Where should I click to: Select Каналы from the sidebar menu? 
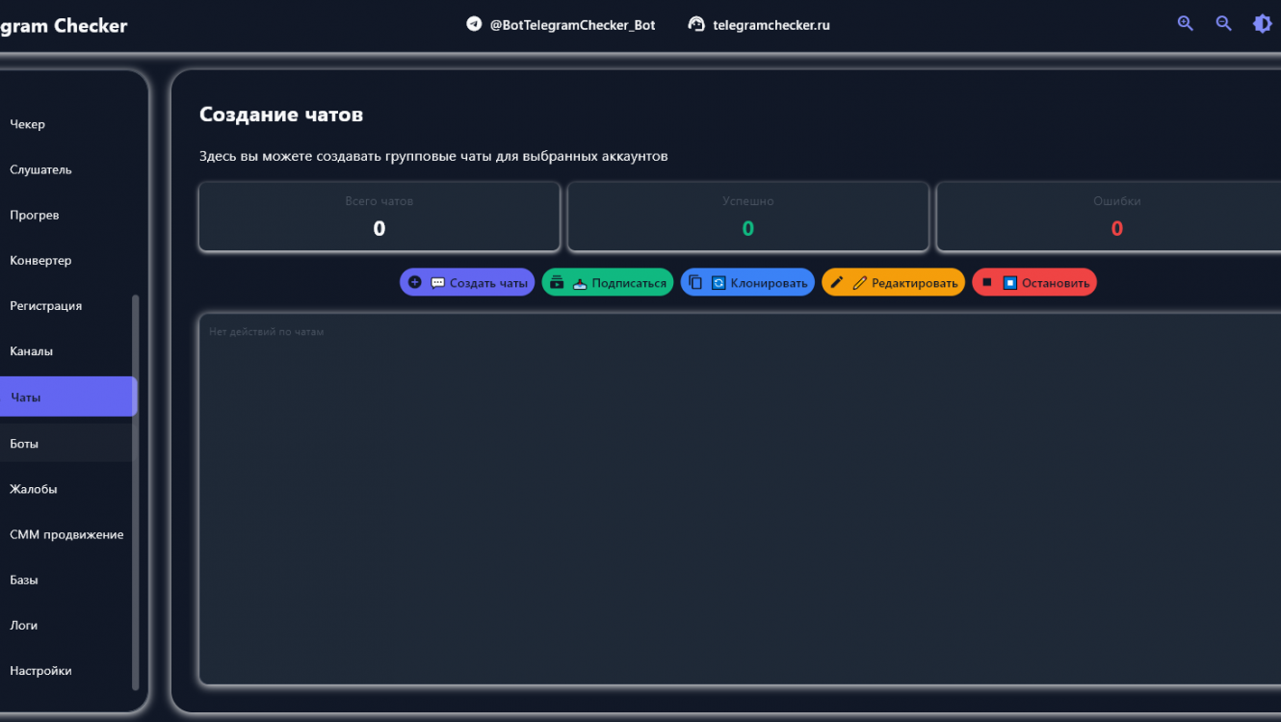point(32,351)
